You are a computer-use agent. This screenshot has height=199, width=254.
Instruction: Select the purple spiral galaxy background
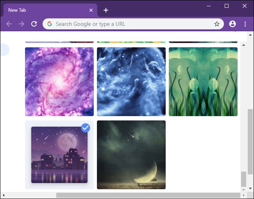click(x=59, y=82)
